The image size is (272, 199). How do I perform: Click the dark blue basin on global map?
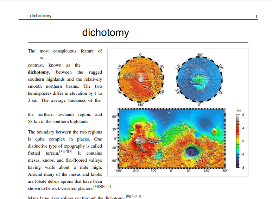[x=191, y=152]
